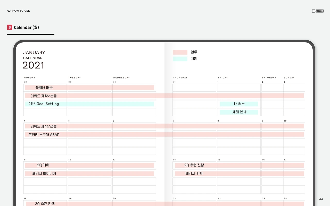Click the SATURDAY column header
330x206 pixels.
pos(269,78)
